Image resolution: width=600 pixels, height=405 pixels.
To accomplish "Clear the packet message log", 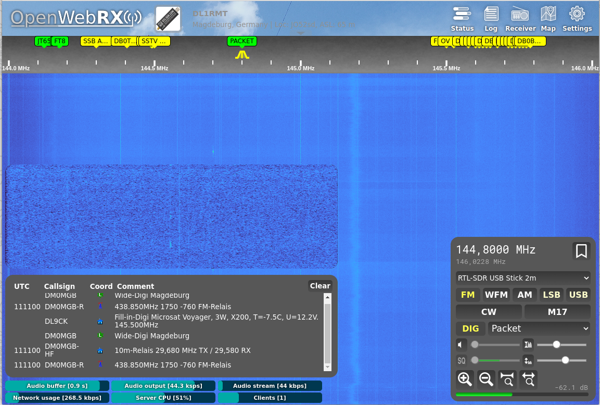I will click(x=320, y=286).
